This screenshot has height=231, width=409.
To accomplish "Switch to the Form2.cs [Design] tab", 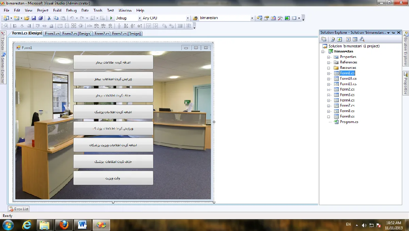I will pos(126,33).
